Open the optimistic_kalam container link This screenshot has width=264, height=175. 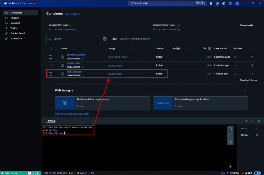click(76, 55)
